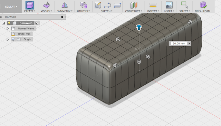Expand the Named Views folder

8,28
